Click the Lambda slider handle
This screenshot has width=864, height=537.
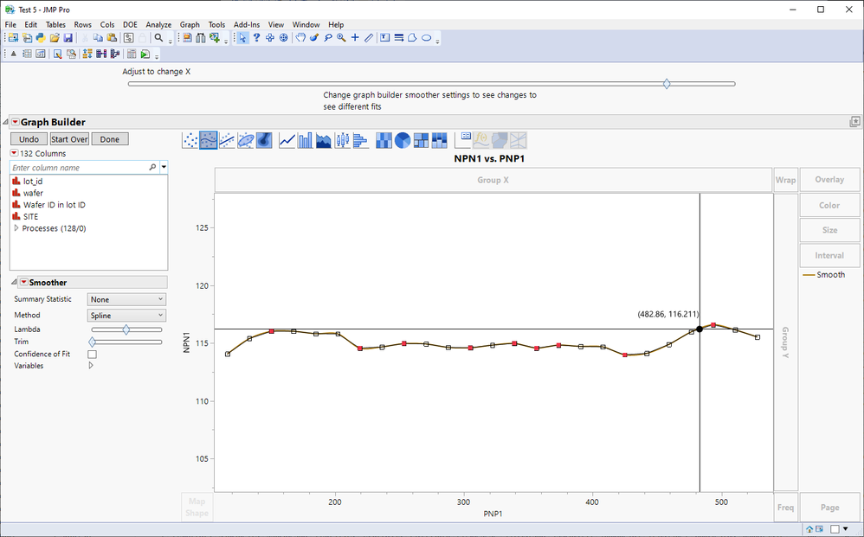click(x=126, y=329)
